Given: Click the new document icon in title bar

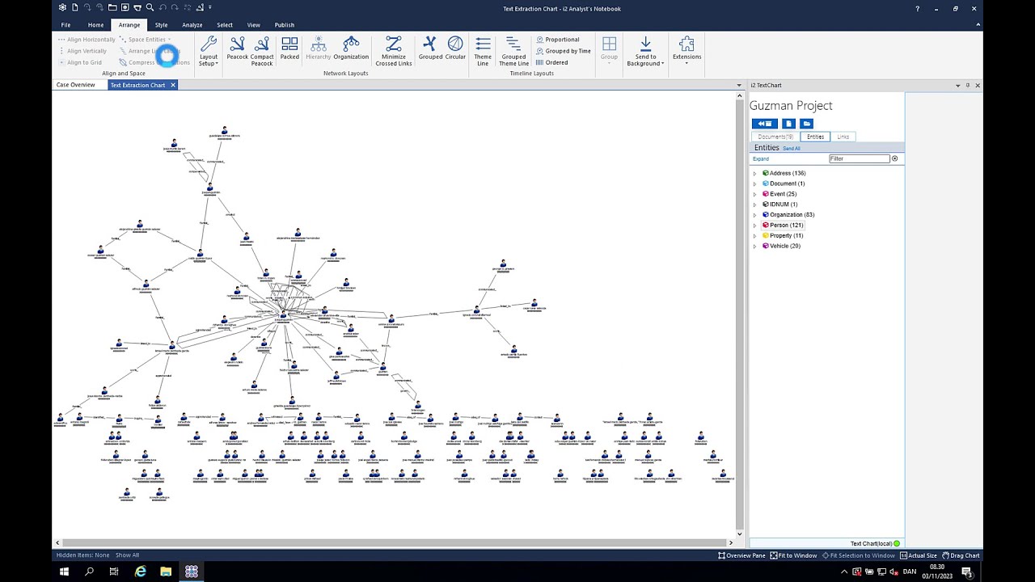Looking at the screenshot, I should pos(75,8).
